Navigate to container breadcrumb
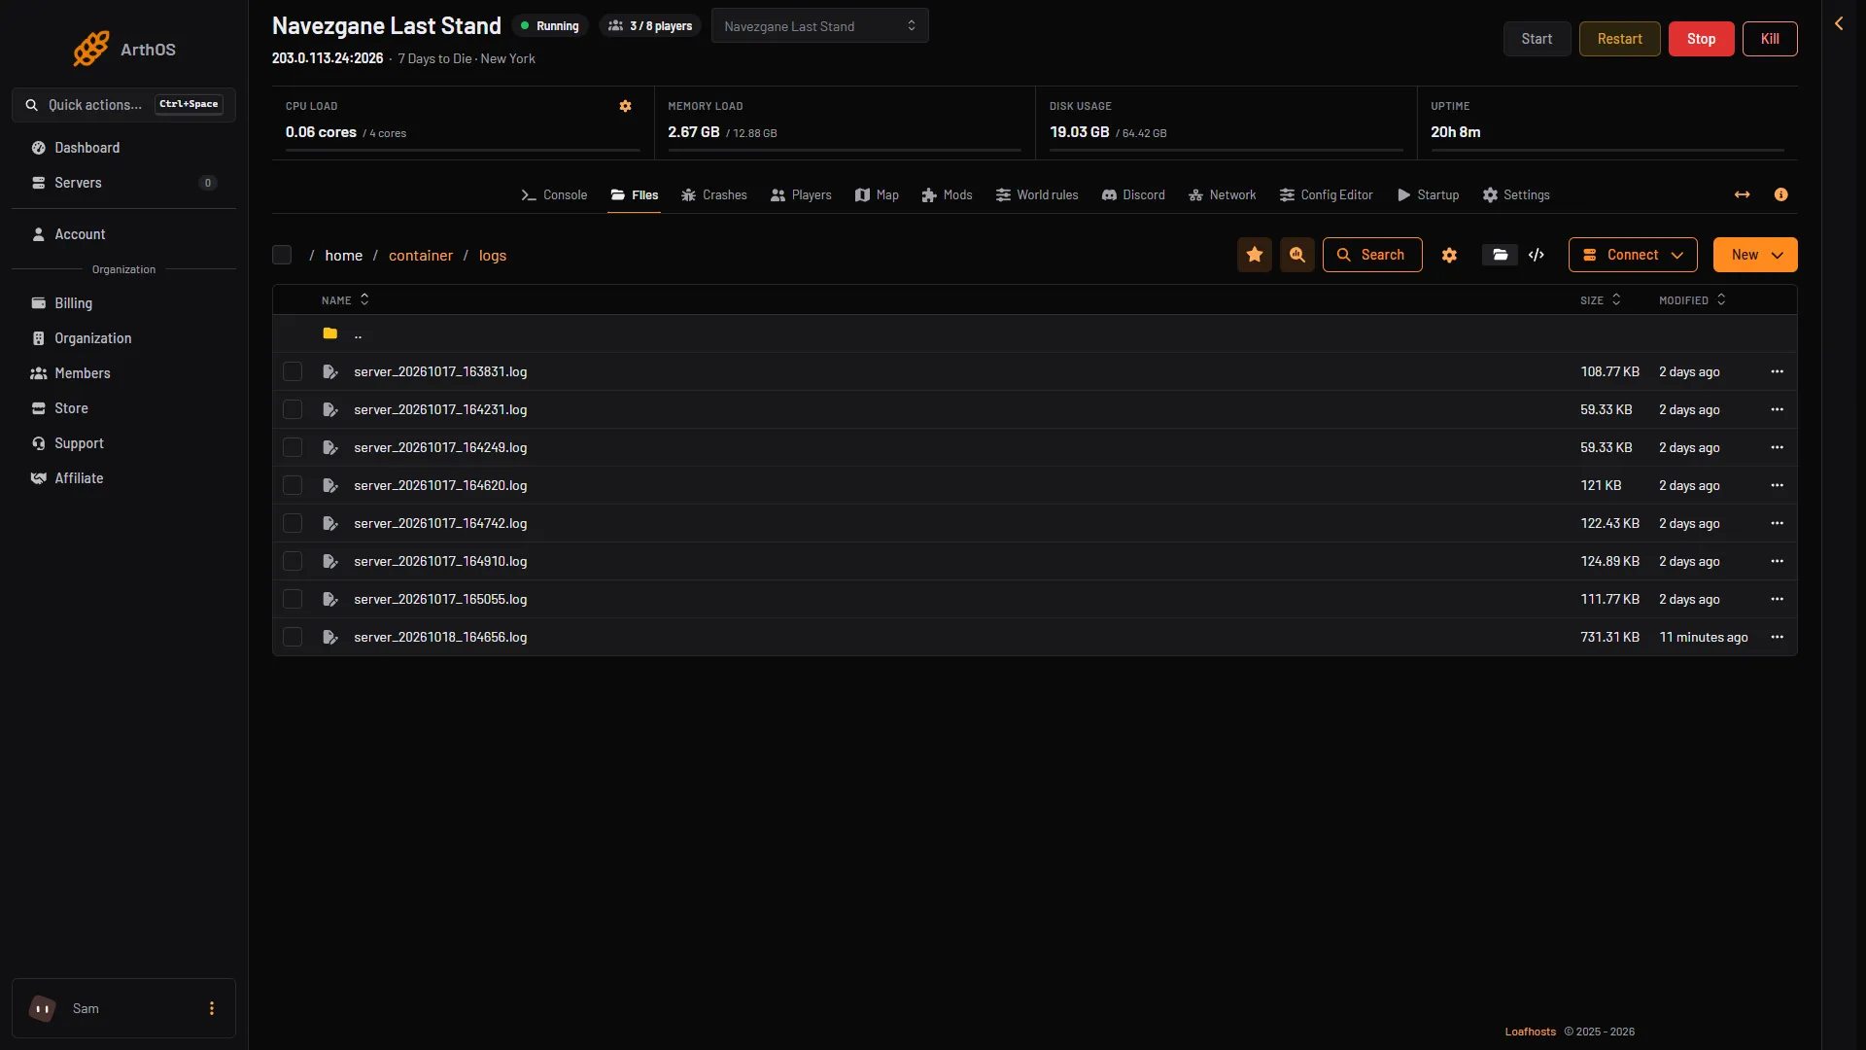Viewport: 1866px width, 1050px height. pos(421,255)
